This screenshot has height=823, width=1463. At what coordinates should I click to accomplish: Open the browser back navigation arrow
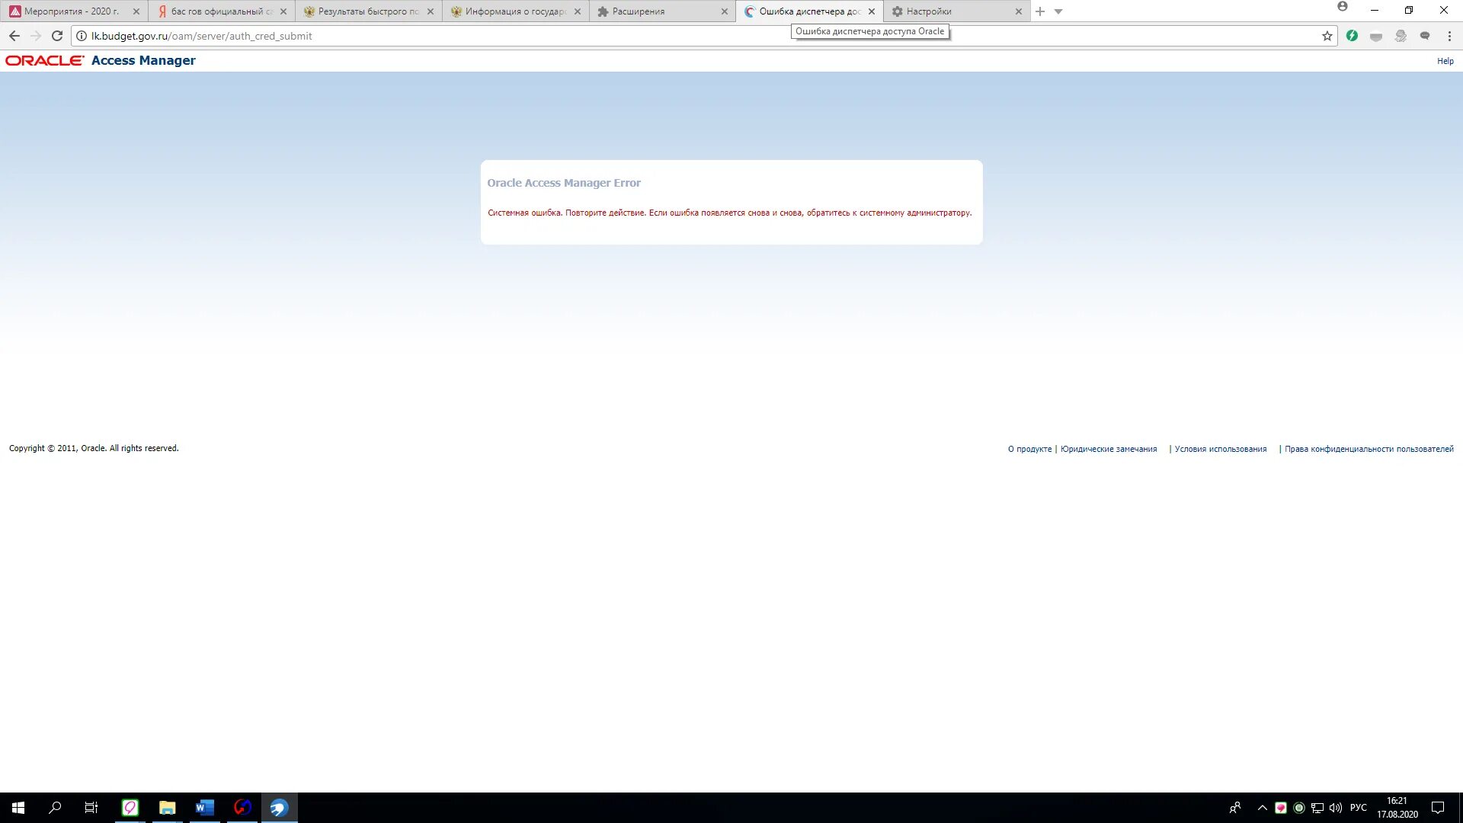click(x=14, y=36)
